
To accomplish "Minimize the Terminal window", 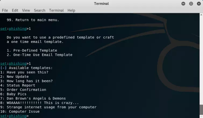I will 183,3.
